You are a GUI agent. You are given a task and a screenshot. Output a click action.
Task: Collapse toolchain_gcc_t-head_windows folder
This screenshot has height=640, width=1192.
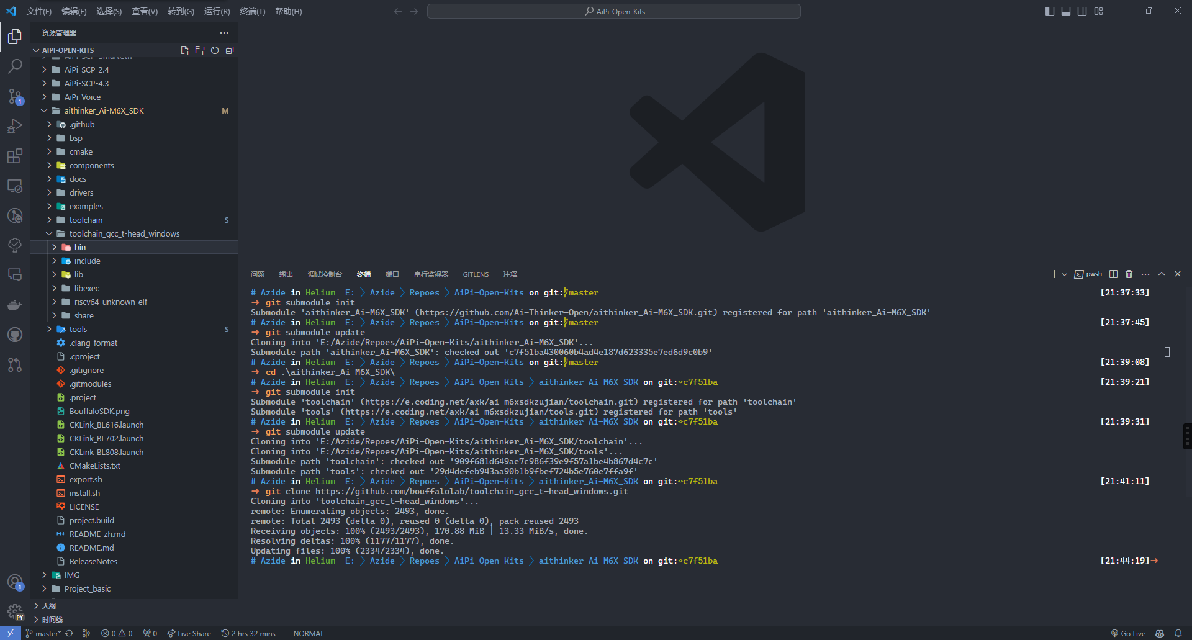click(x=49, y=234)
